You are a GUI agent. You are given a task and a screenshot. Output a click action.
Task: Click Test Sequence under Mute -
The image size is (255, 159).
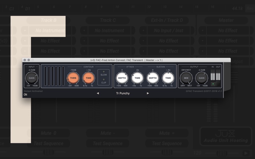point(108,143)
